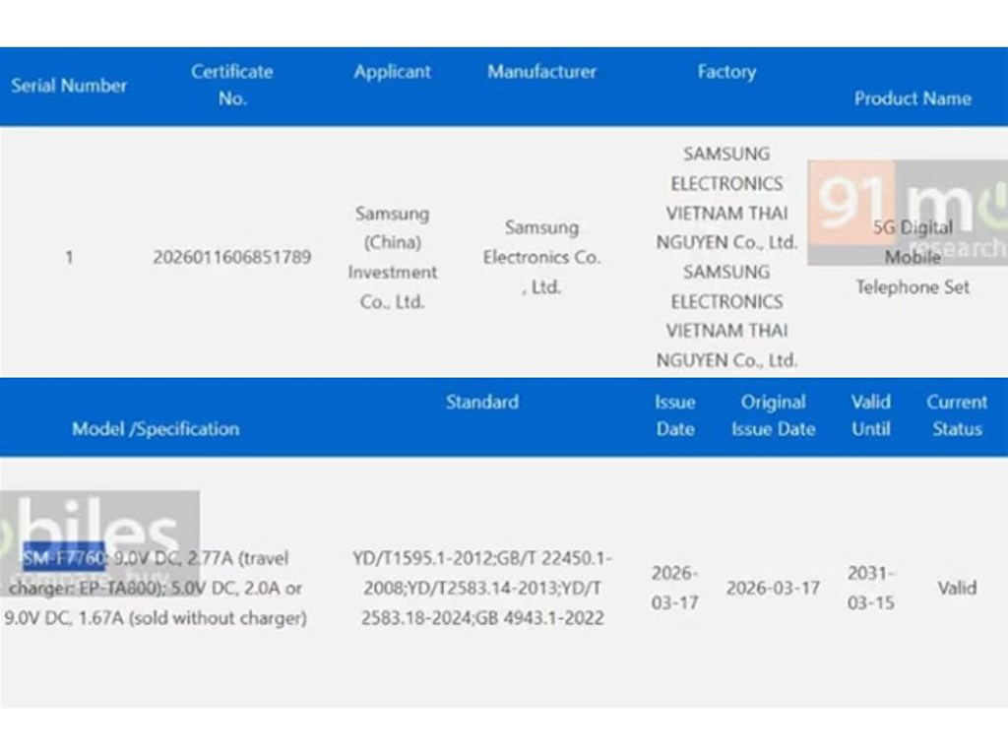Click the 2031-03-15 valid until date

tap(870, 588)
